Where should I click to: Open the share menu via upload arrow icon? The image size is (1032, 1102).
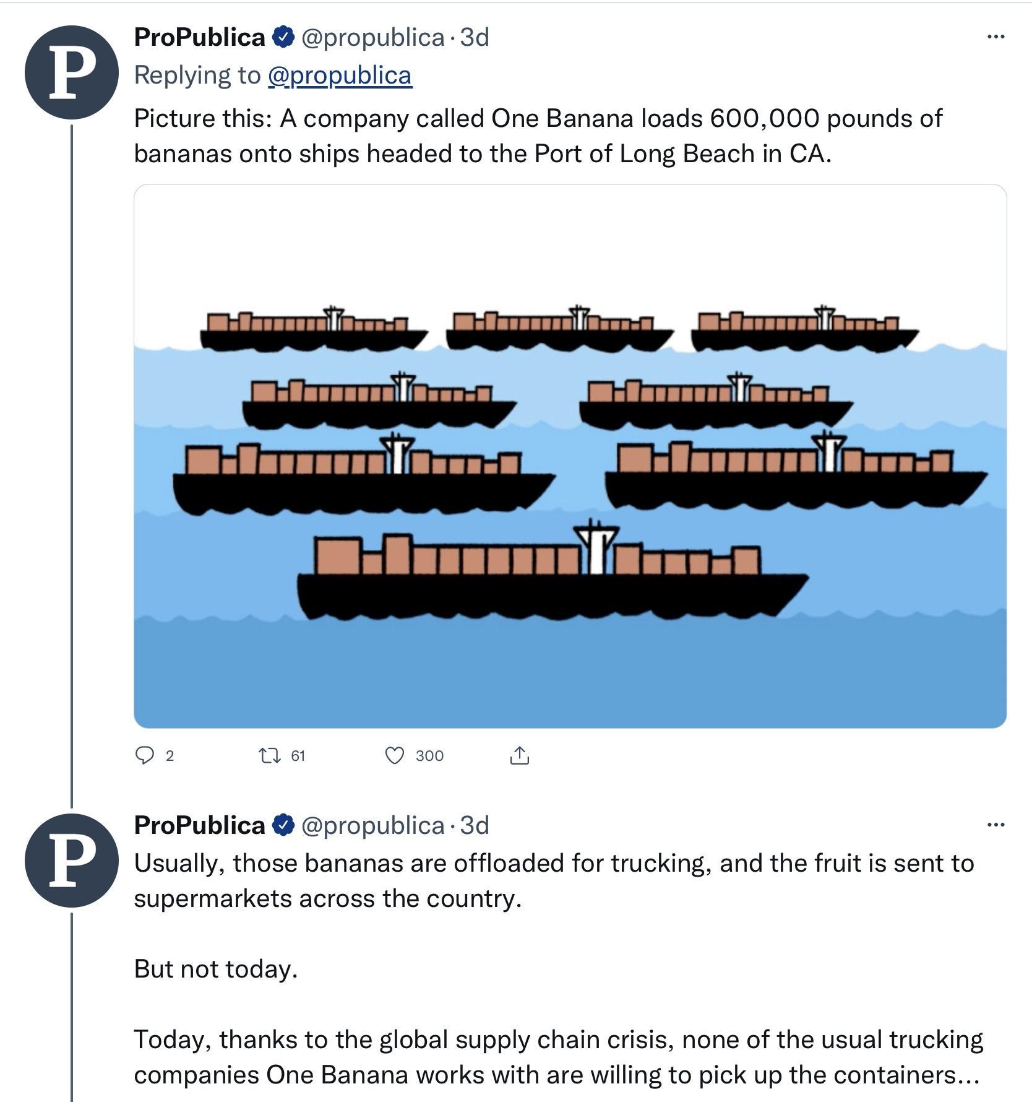(520, 755)
